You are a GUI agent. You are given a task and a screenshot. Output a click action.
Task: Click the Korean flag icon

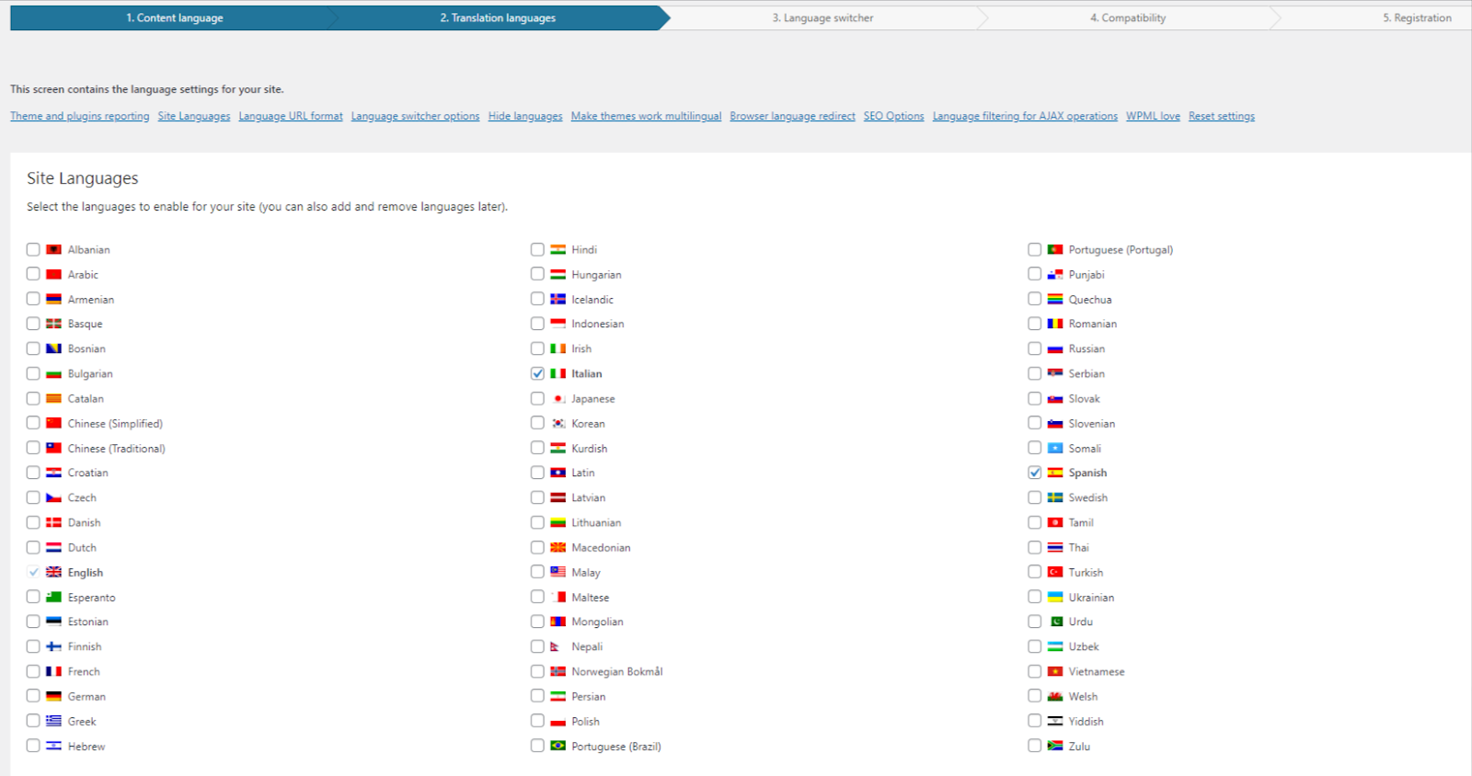coord(558,424)
